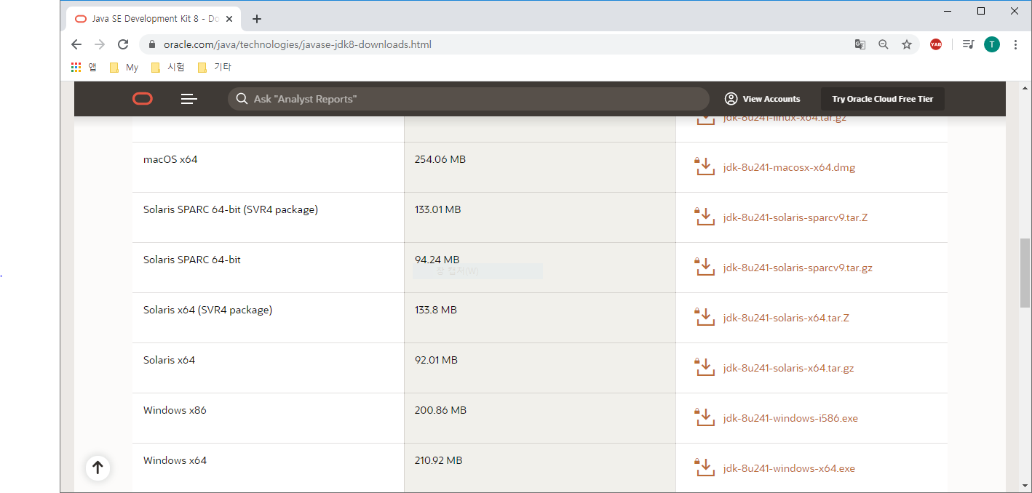Bookmark this page with the star icon
Image resolution: width=1032 pixels, height=493 pixels.
(907, 44)
